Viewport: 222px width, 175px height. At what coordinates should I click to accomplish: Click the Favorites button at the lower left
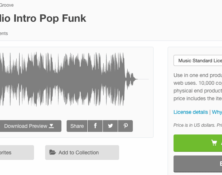[x=17, y=153]
